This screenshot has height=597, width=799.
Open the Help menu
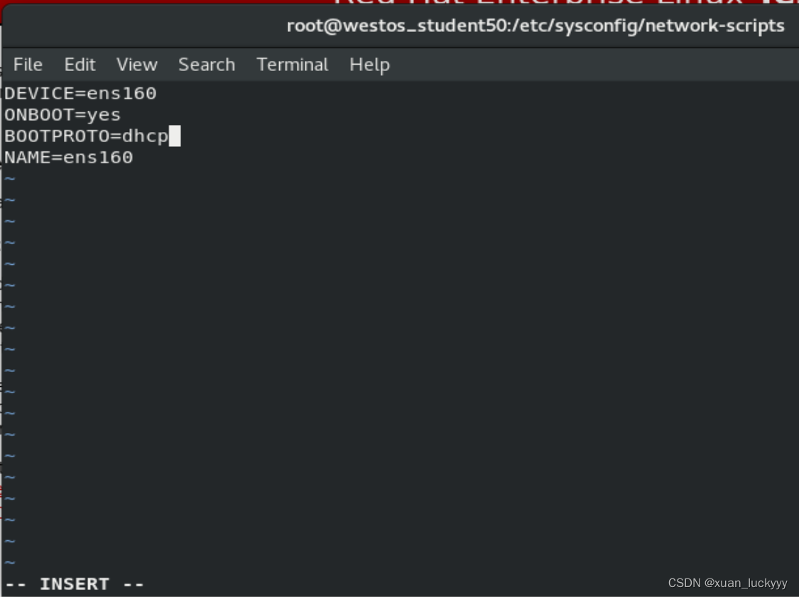369,65
